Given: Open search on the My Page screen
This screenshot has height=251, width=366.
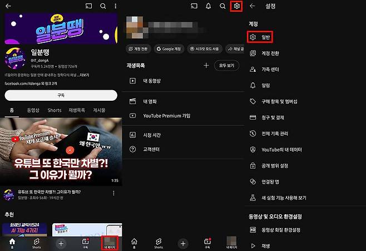Looking at the screenshot, I should click(222, 6).
